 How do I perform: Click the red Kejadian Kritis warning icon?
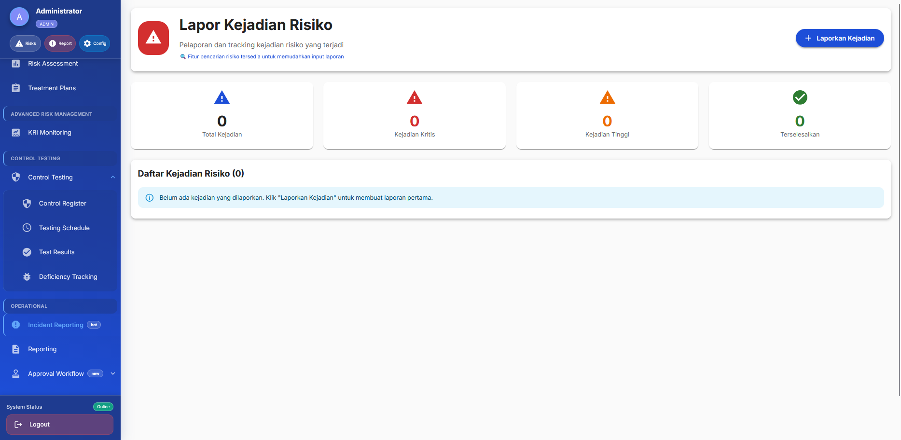click(414, 98)
